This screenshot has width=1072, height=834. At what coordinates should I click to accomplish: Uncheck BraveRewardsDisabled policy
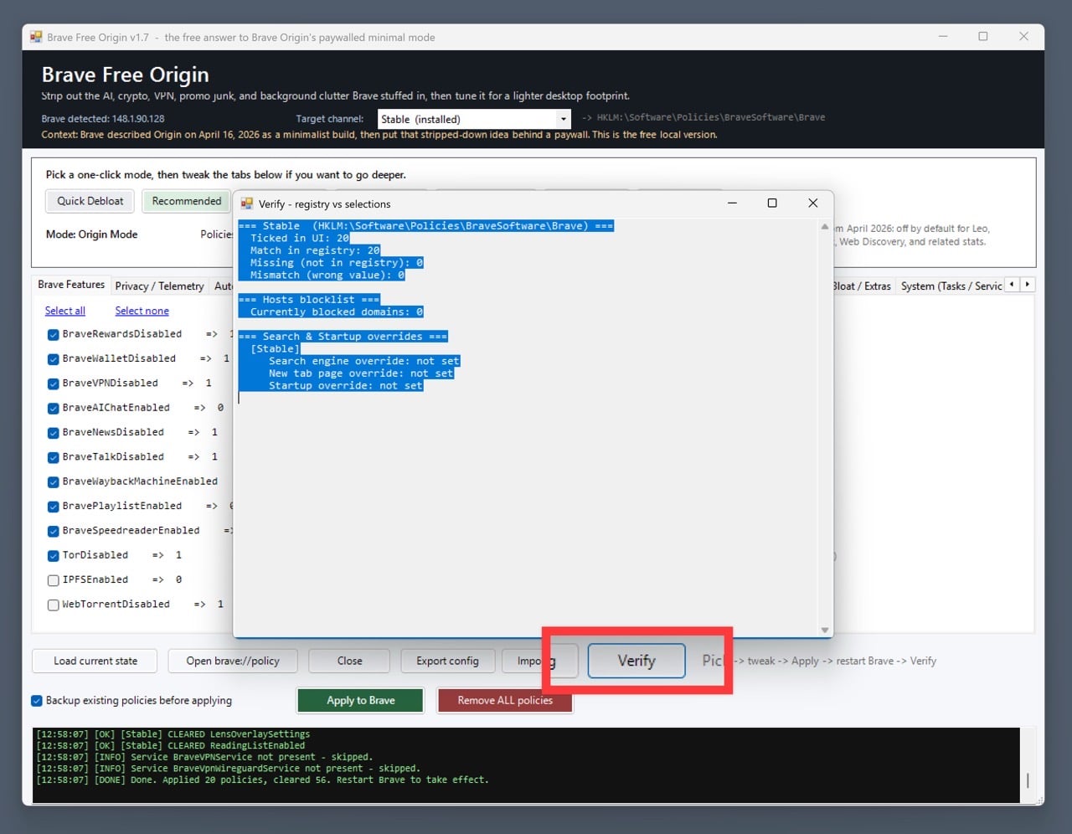click(54, 334)
